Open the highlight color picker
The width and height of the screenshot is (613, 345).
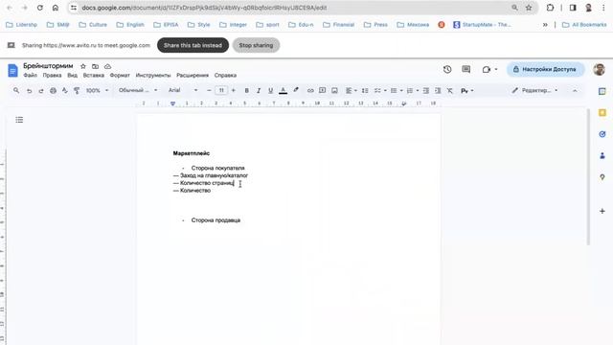tap(296, 91)
